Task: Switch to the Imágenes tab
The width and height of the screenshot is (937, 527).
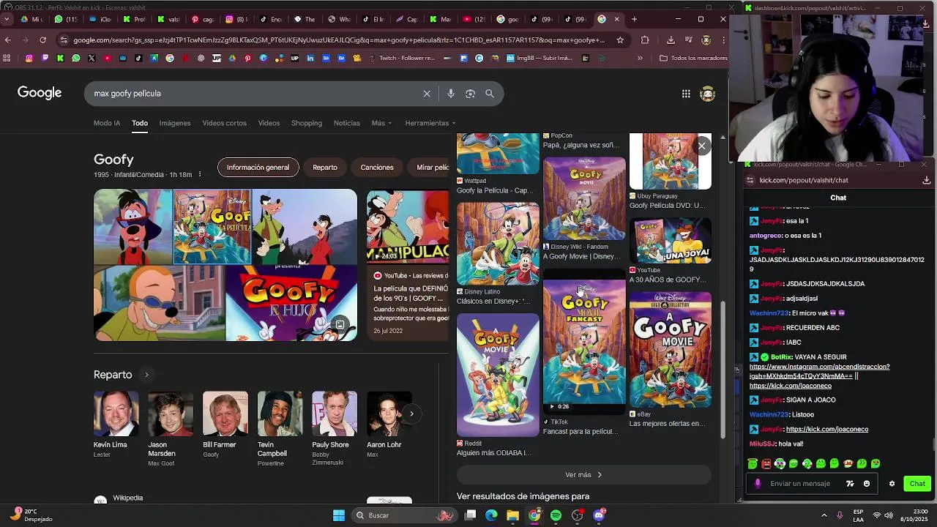Action: pos(175,123)
